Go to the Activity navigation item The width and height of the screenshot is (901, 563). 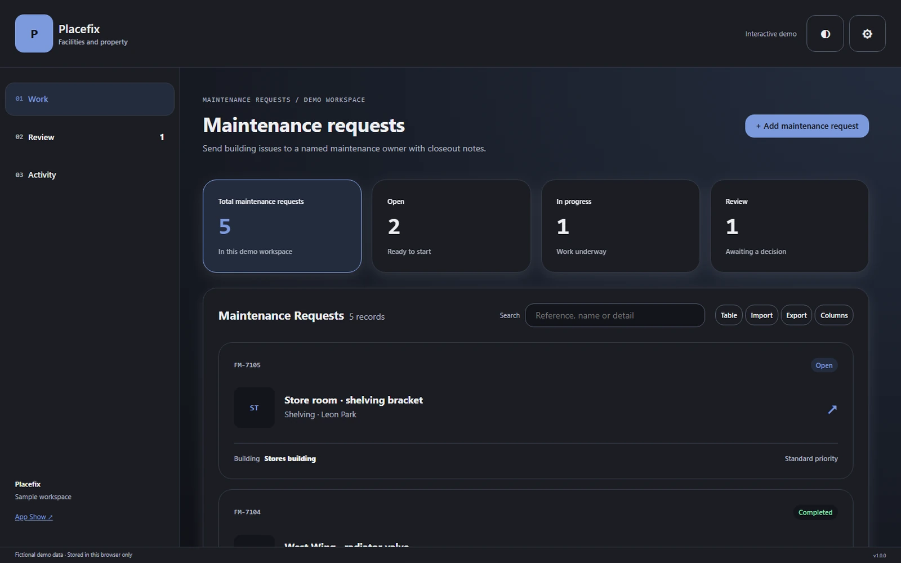click(x=90, y=175)
